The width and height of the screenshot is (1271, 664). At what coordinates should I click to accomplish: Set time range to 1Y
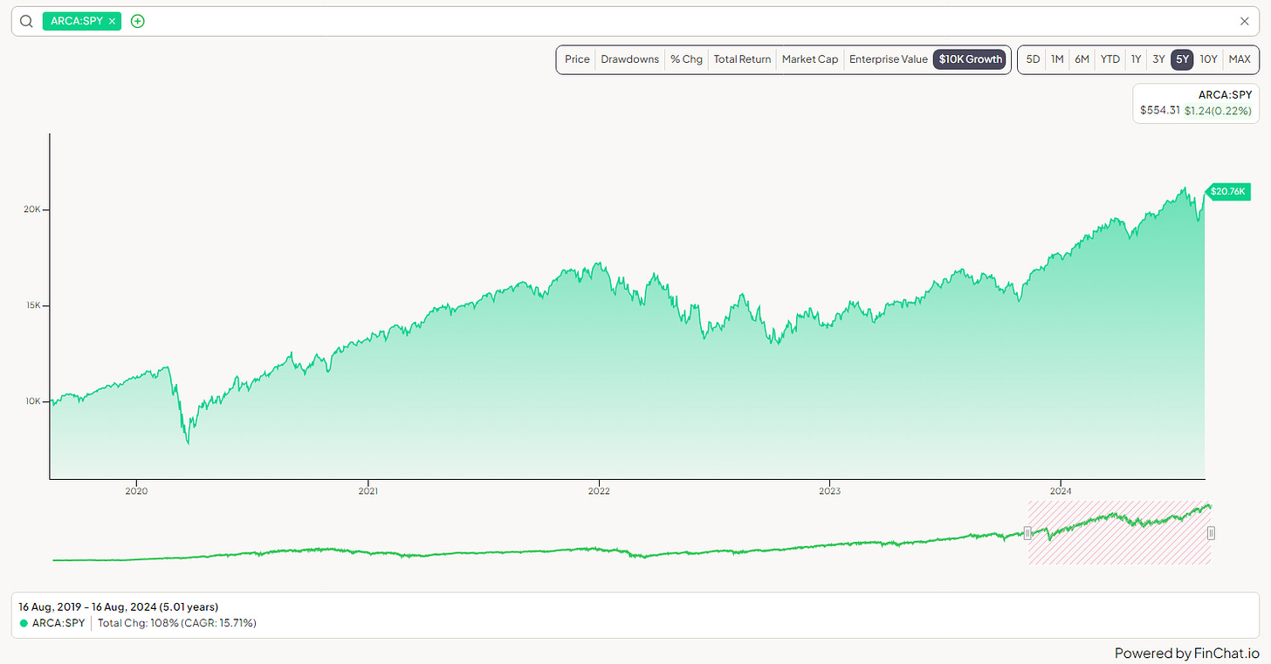pyautogui.click(x=1136, y=59)
